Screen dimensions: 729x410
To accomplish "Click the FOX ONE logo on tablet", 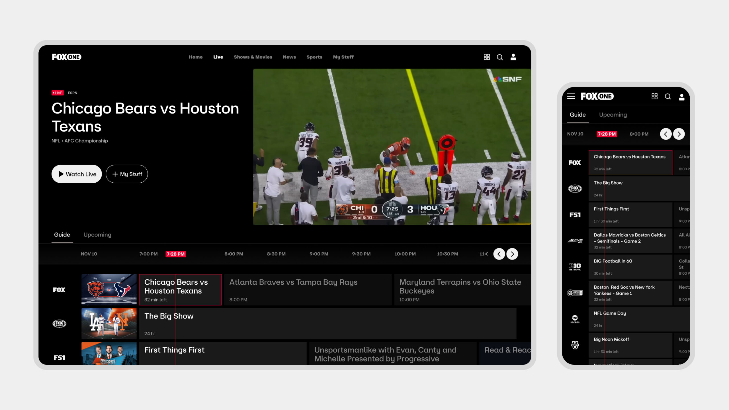I will (x=67, y=57).
